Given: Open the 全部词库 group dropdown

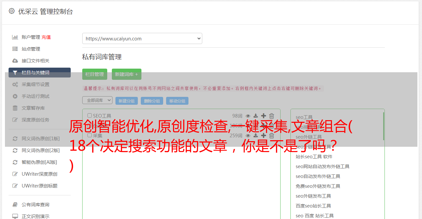Looking at the screenshot, I should point(97,100).
